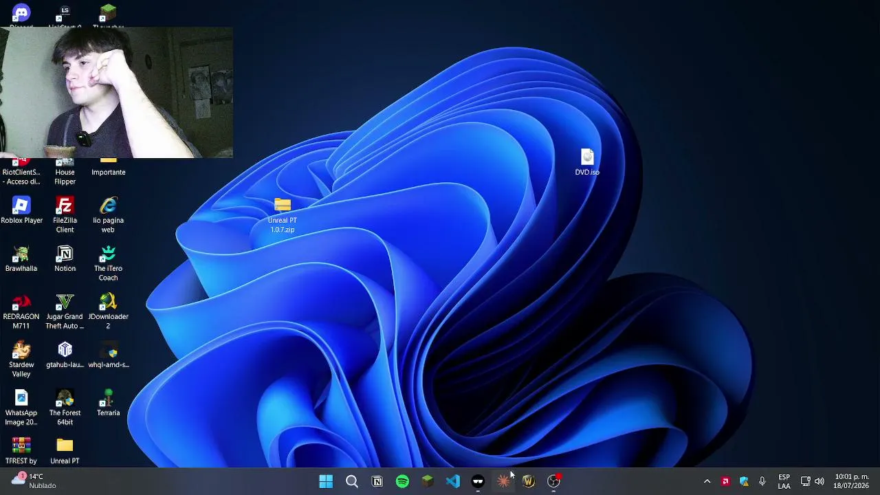
Task: Select the JDownloader 2 shortcut
Action: (108, 311)
